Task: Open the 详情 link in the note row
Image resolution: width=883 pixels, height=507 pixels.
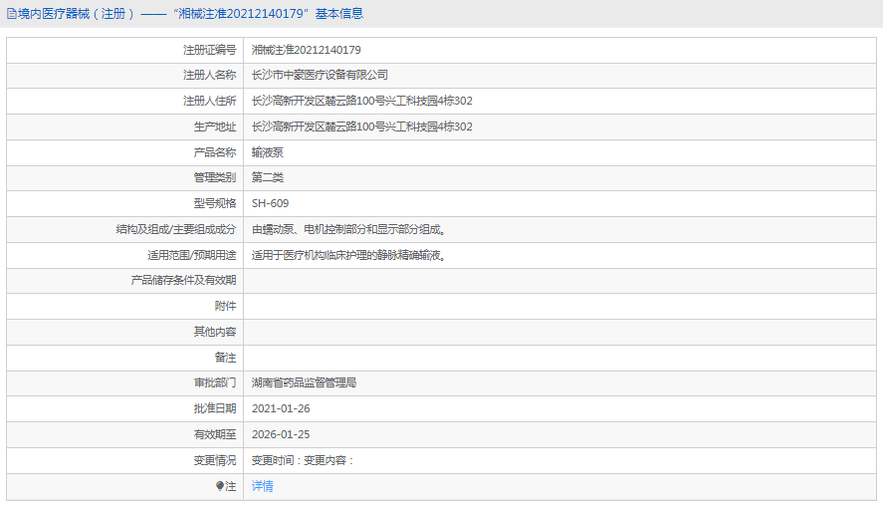Action: (x=263, y=486)
